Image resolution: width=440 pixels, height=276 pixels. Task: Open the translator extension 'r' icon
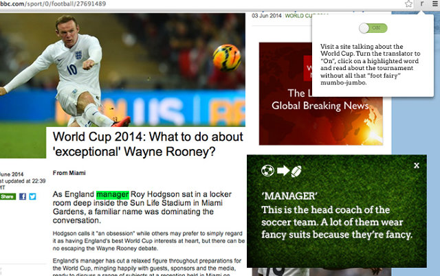click(x=421, y=3)
